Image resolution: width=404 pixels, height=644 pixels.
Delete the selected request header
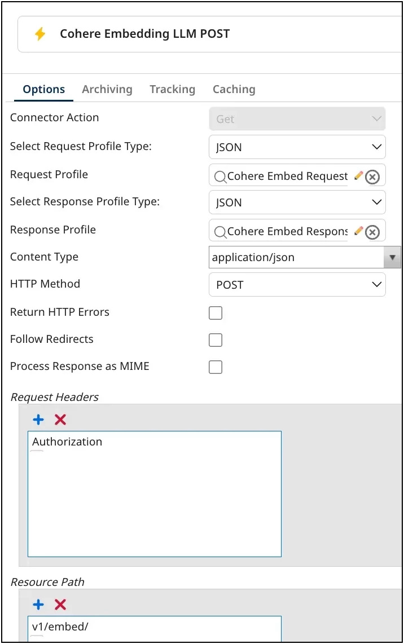(60, 420)
